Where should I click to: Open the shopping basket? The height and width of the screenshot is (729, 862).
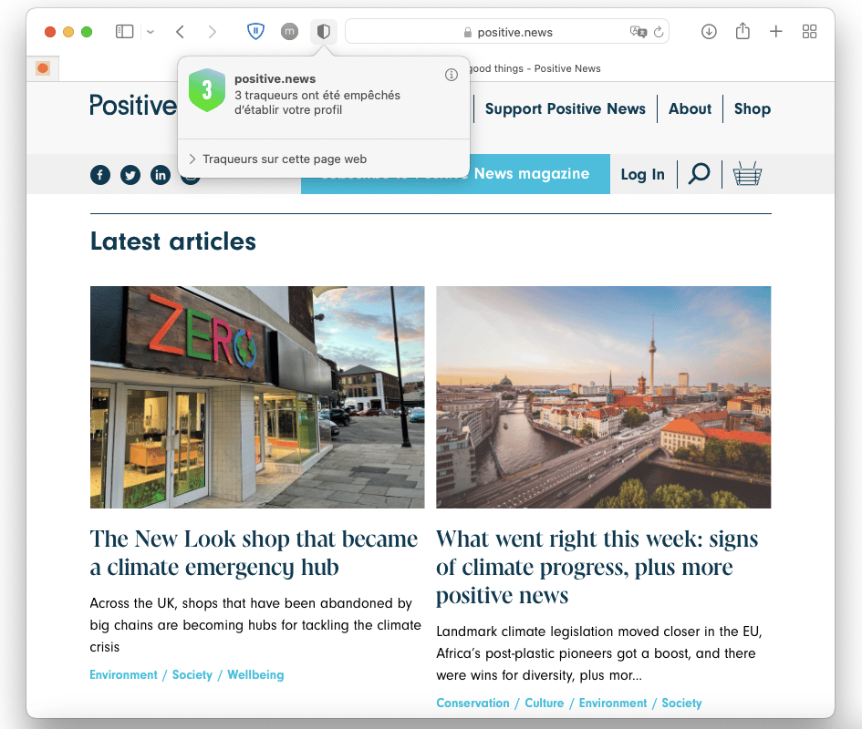click(747, 174)
